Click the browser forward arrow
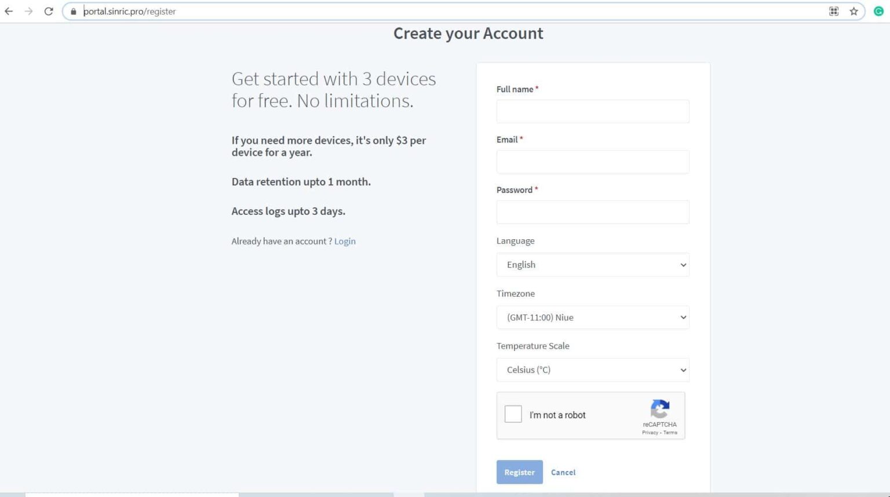This screenshot has height=497, width=890. pos(28,11)
